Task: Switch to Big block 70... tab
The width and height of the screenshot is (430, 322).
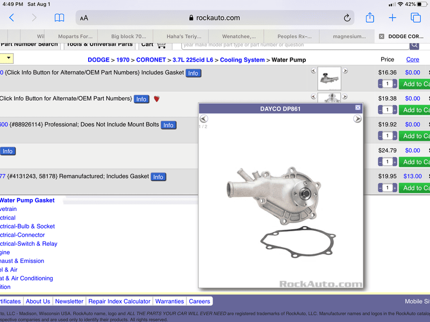Action: (128, 36)
